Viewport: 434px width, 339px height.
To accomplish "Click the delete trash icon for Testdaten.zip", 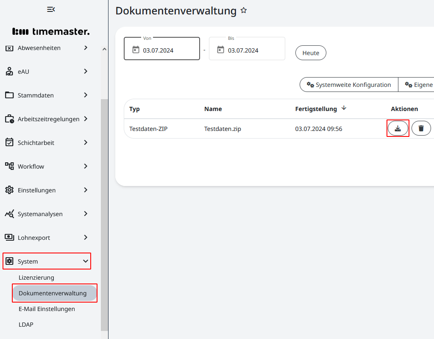I will pyautogui.click(x=421, y=128).
